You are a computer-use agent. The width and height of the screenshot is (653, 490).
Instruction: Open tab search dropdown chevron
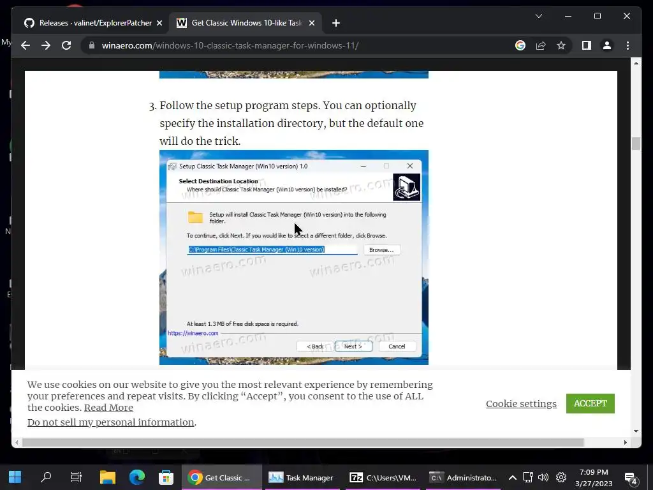538,16
